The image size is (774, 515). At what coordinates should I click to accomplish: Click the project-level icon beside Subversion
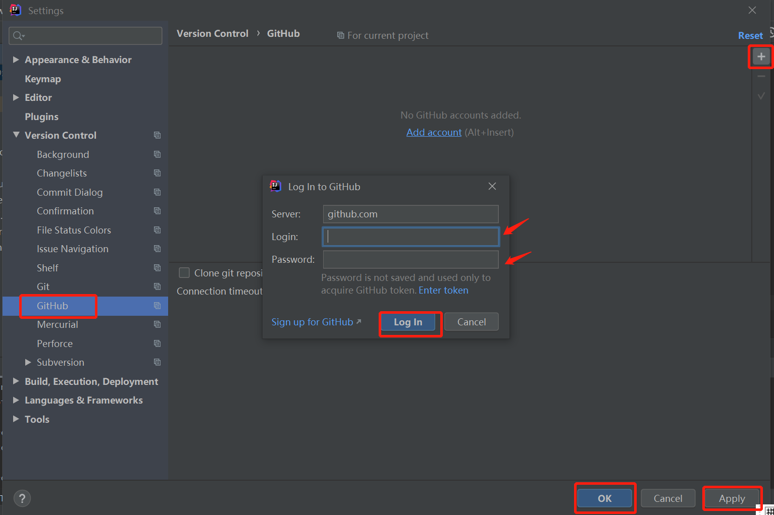157,362
